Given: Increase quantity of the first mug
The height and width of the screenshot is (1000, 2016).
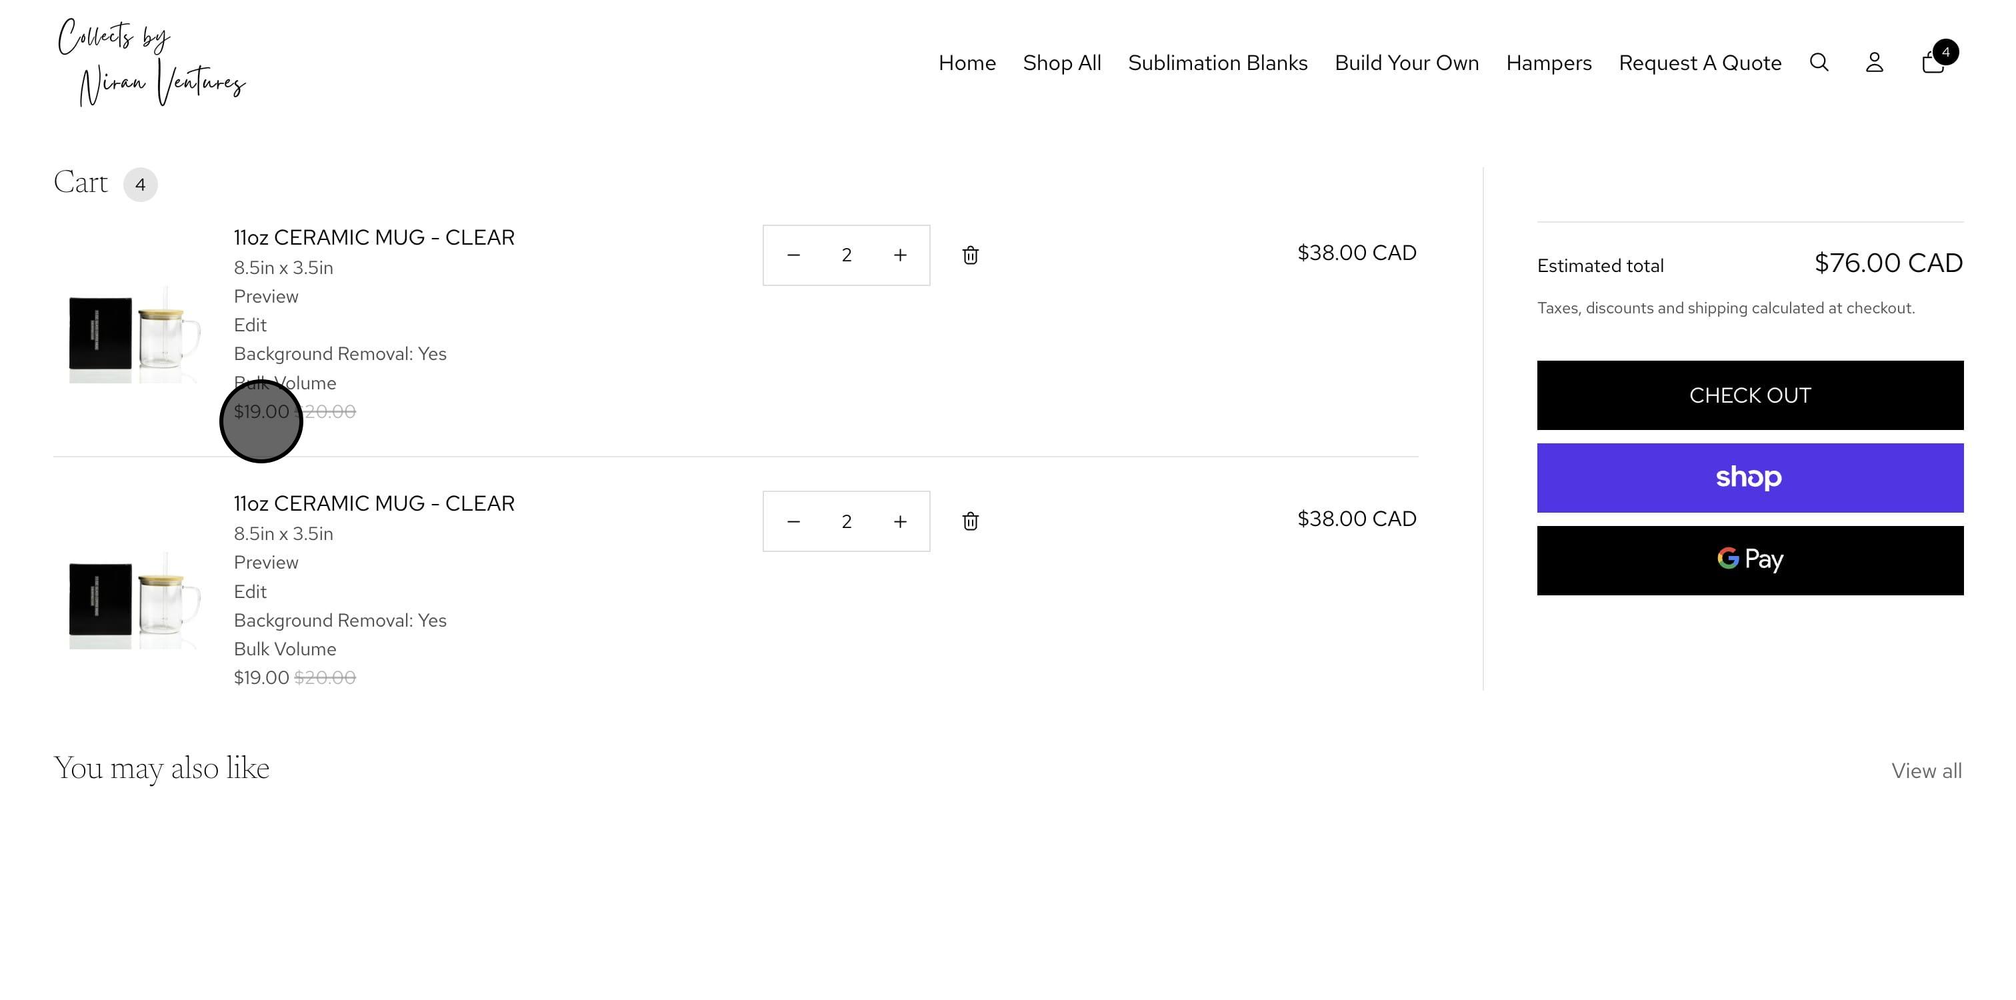Looking at the screenshot, I should (x=900, y=255).
